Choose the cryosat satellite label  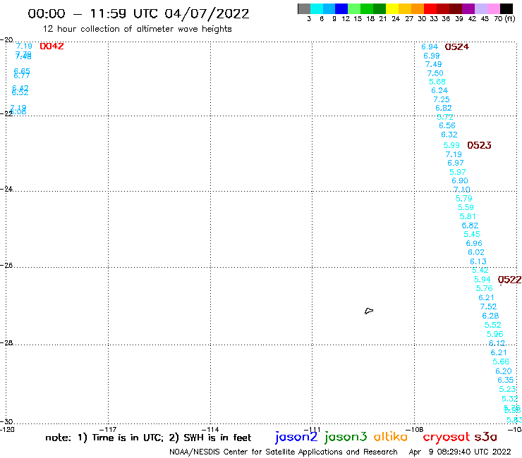447,438
